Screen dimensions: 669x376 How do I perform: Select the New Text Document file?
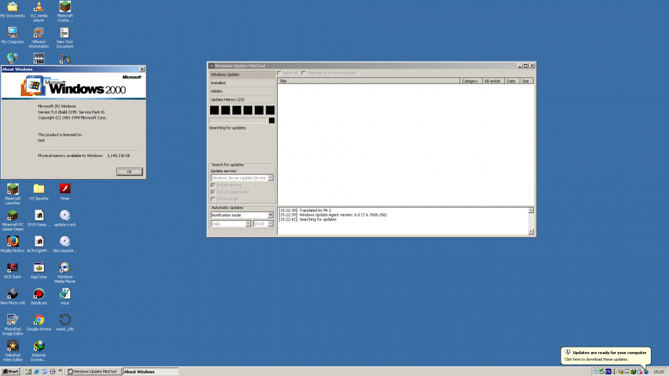(65, 38)
